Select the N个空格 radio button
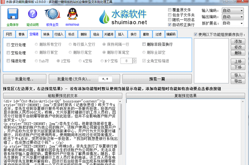Image resolution: width=249 pixels, height=165 pixels. tap(102, 61)
